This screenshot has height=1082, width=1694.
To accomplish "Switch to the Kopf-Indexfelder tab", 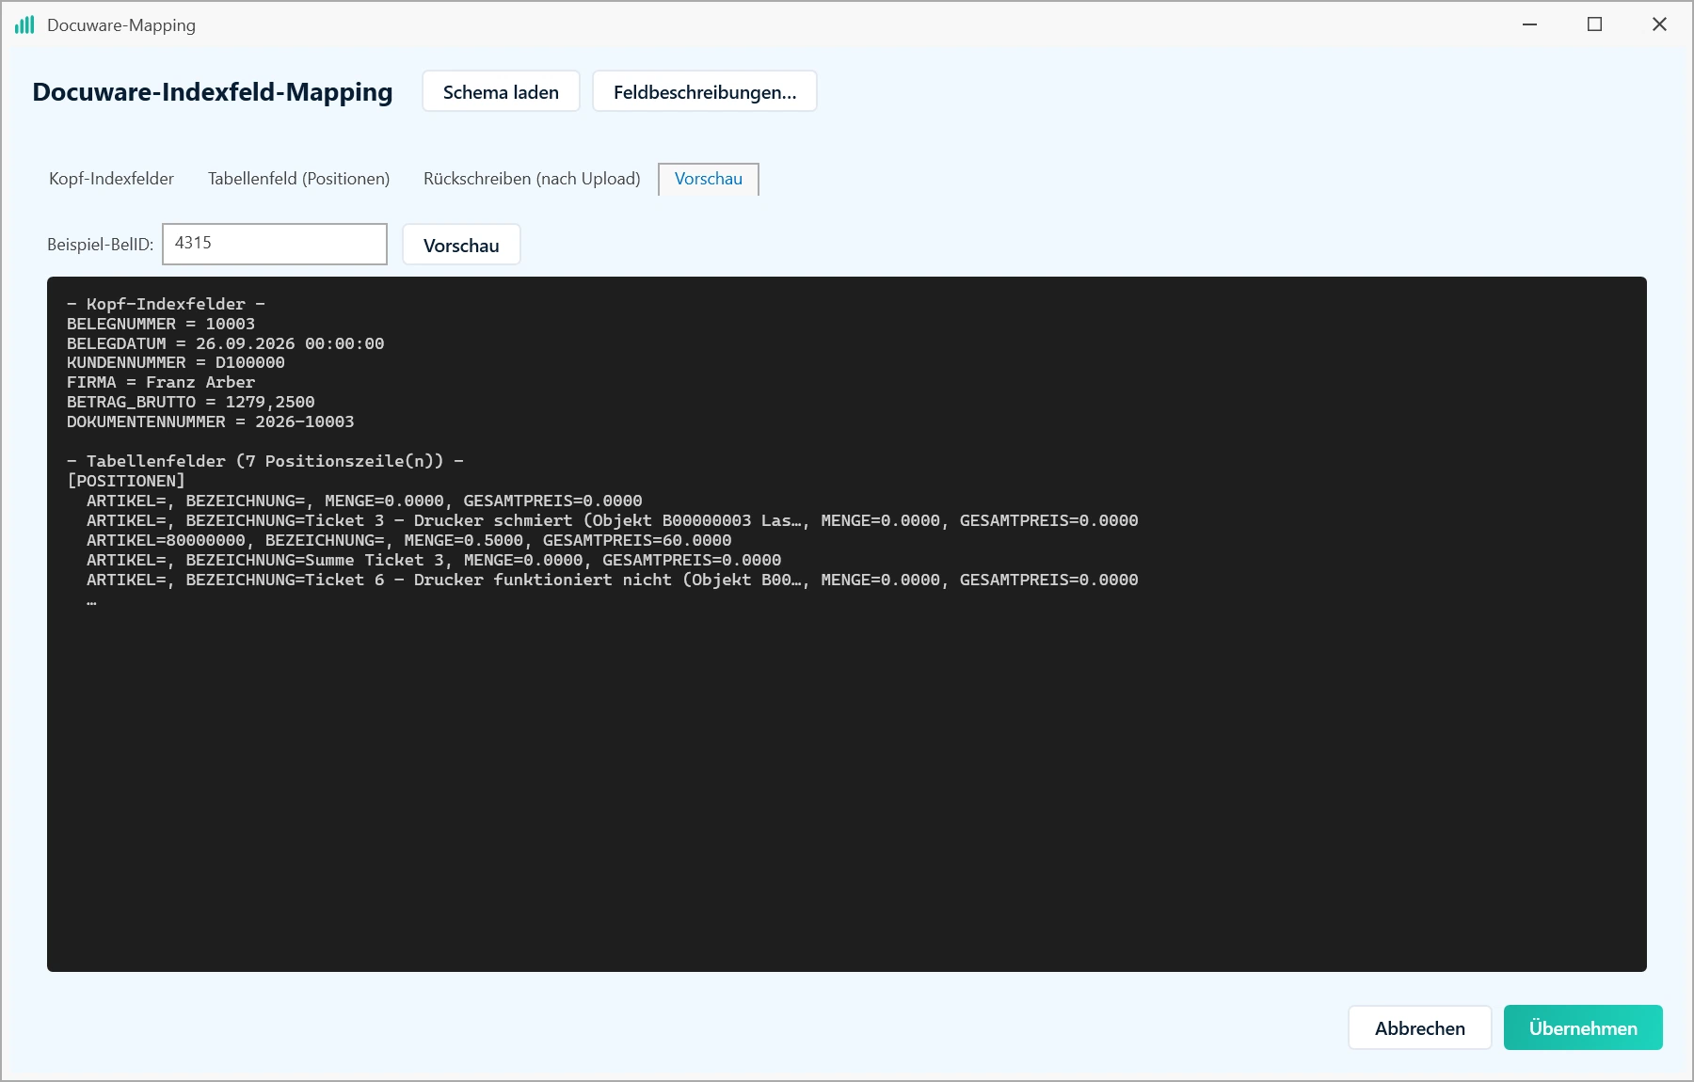I will [x=111, y=179].
